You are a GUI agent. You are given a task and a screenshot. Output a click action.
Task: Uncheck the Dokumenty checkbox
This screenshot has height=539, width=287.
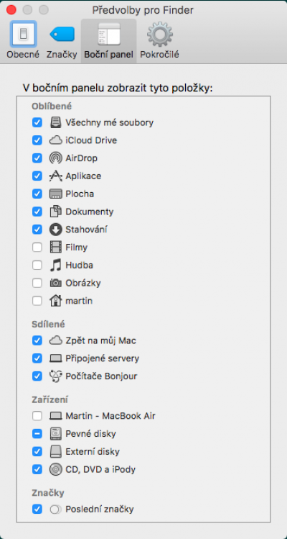(x=37, y=212)
